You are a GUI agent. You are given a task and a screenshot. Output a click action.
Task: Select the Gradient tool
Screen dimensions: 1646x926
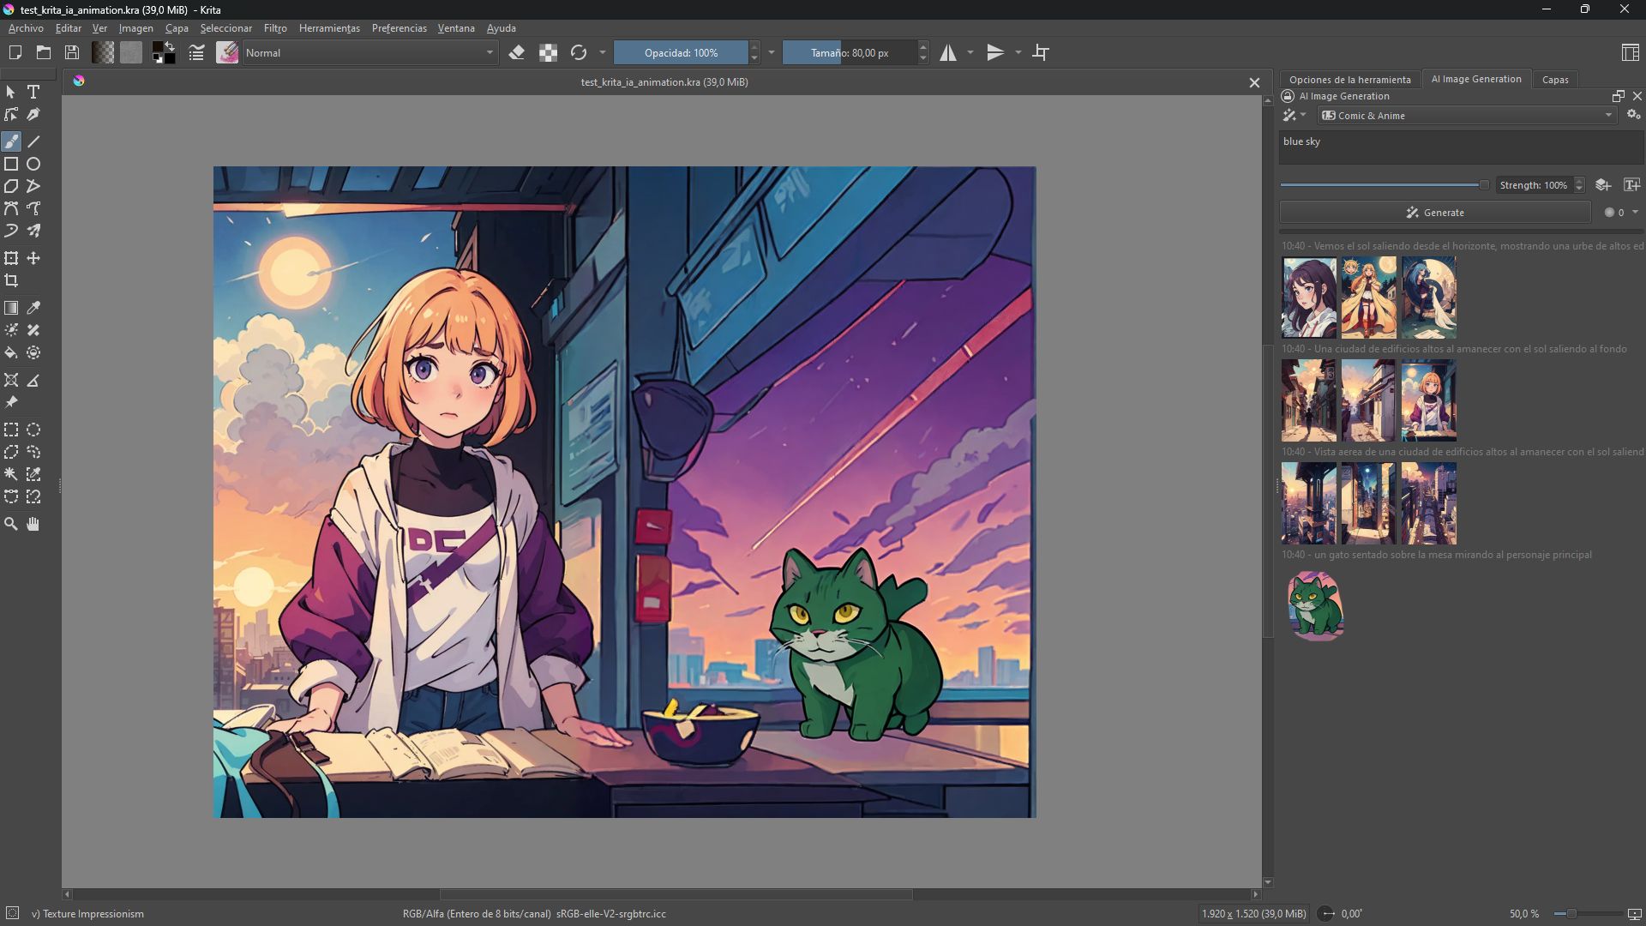pos(11,308)
